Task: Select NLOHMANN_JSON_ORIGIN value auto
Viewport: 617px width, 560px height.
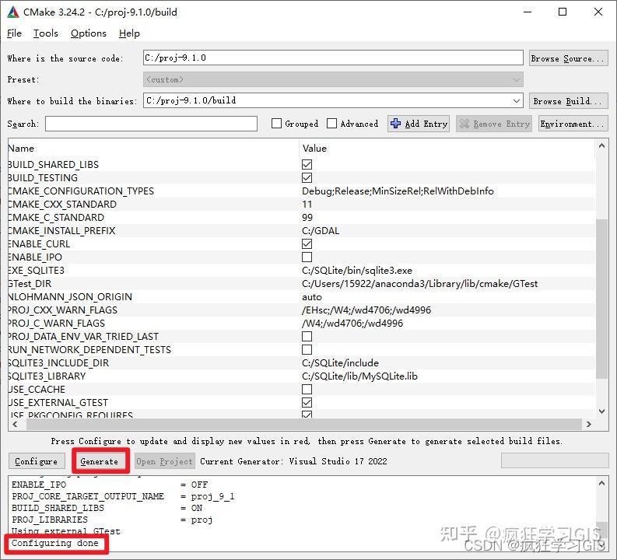Action: [x=312, y=297]
